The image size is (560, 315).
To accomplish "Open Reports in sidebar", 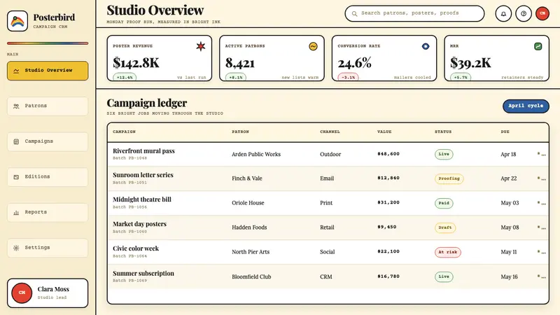I will coord(48,212).
